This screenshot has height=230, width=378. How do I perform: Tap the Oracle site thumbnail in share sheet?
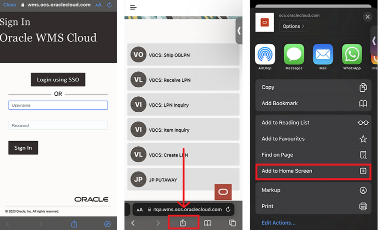click(264, 22)
